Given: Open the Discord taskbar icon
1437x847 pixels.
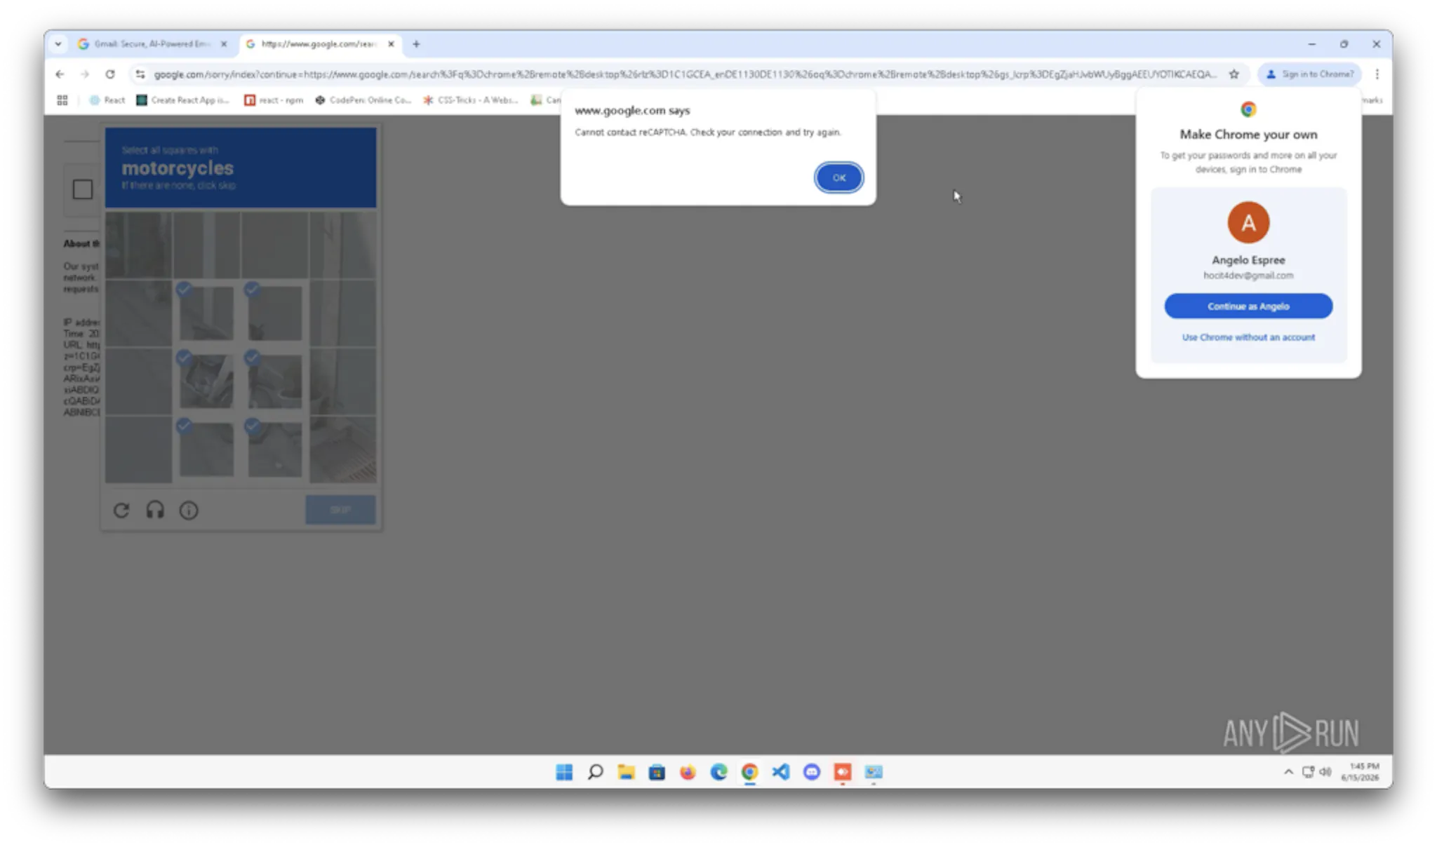Looking at the screenshot, I should (x=812, y=772).
